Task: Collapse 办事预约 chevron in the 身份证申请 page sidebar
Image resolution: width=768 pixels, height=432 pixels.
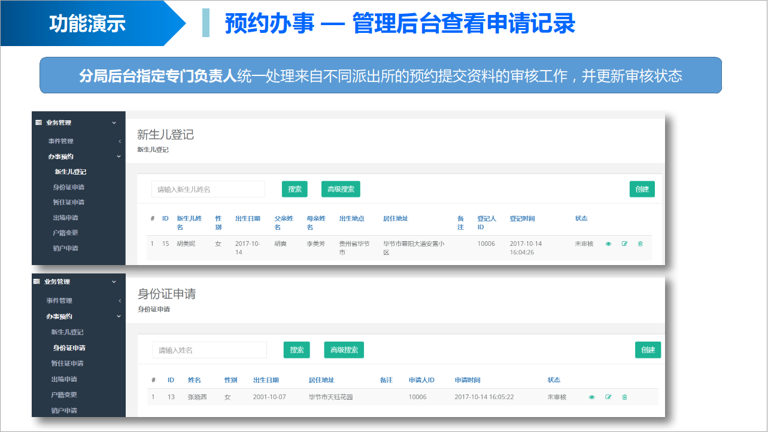Action: click(119, 317)
